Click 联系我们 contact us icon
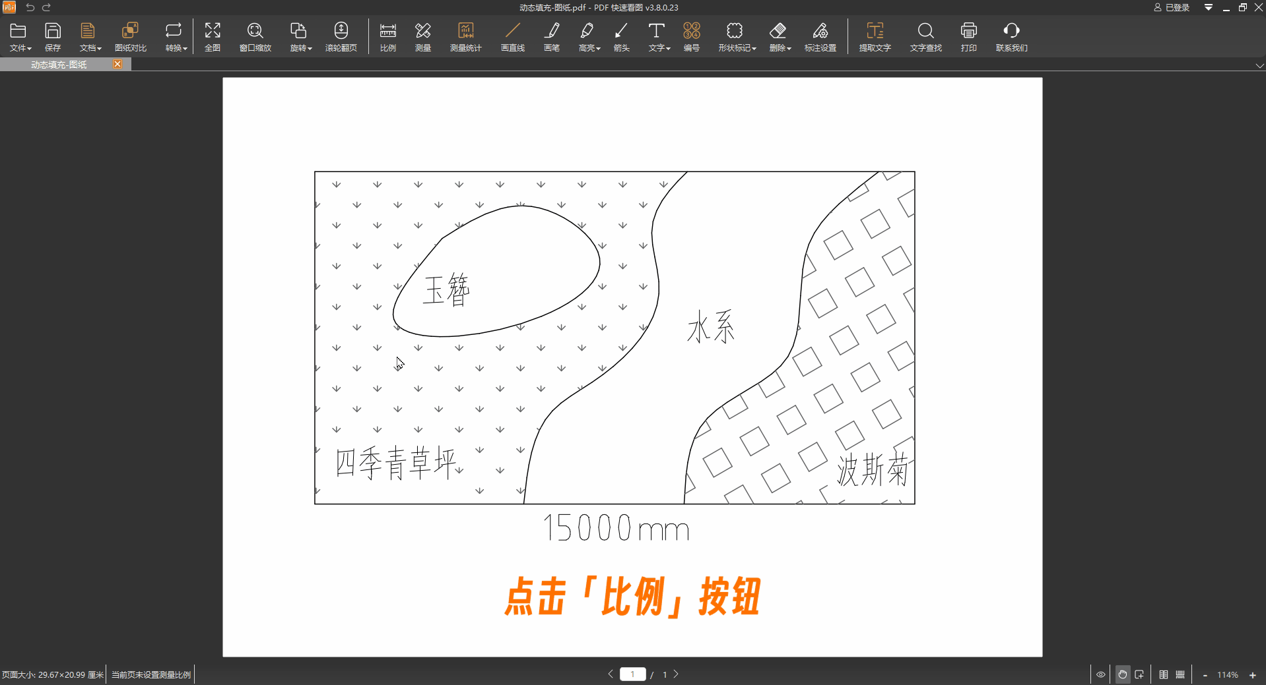The image size is (1266, 685). [x=1012, y=37]
